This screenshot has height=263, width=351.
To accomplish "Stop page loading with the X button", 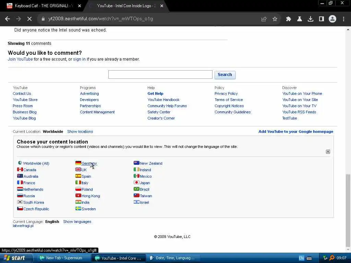I will (29, 19).
